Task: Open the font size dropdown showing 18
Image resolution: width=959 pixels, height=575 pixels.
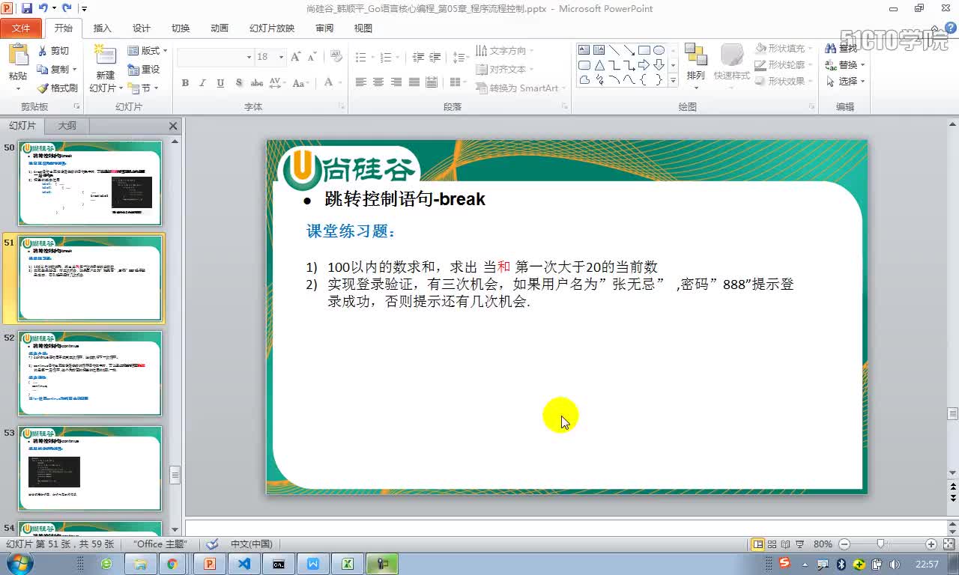Action: (281, 57)
